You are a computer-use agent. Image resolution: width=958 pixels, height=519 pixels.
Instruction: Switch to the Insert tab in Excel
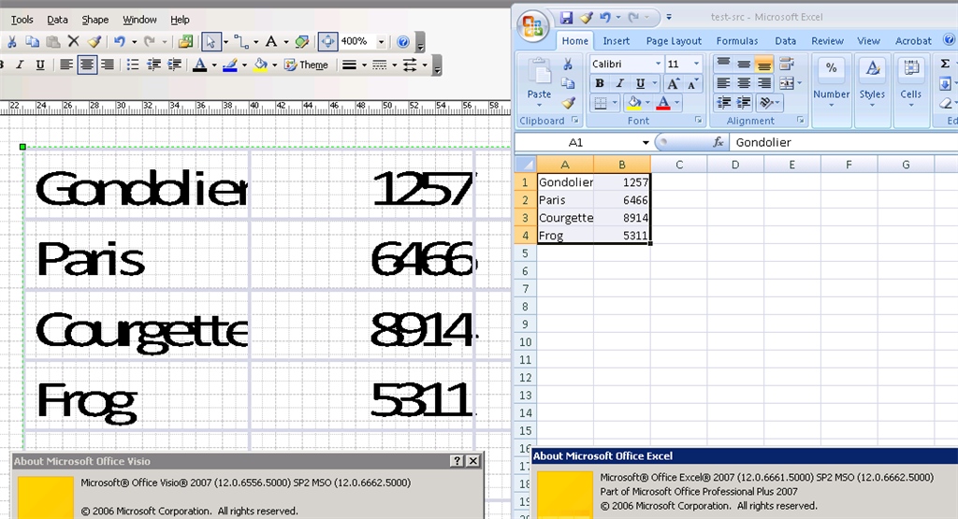click(x=616, y=41)
